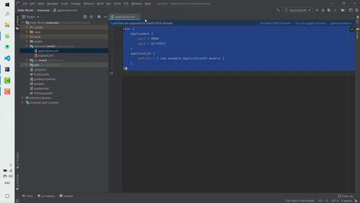Open the run configuration dropdown
360x203 pixels.
pos(298,10)
